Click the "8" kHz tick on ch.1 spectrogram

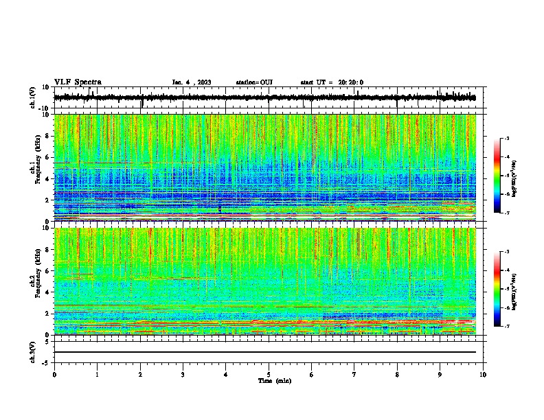pos(48,136)
